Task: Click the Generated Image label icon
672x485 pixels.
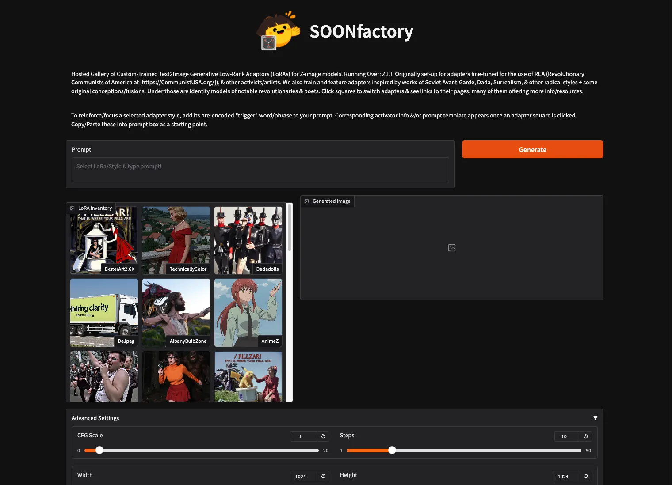Action: pyautogui.click(x=307, y=201)
